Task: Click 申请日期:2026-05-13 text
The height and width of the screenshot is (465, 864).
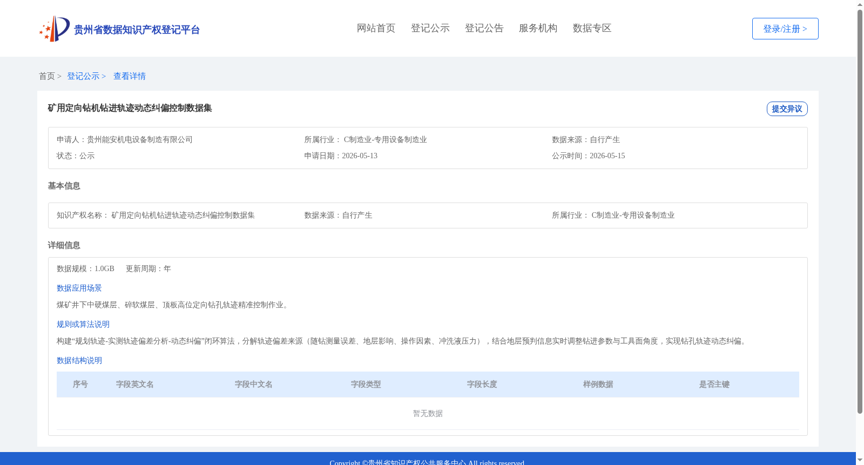Action: (341, 156)
